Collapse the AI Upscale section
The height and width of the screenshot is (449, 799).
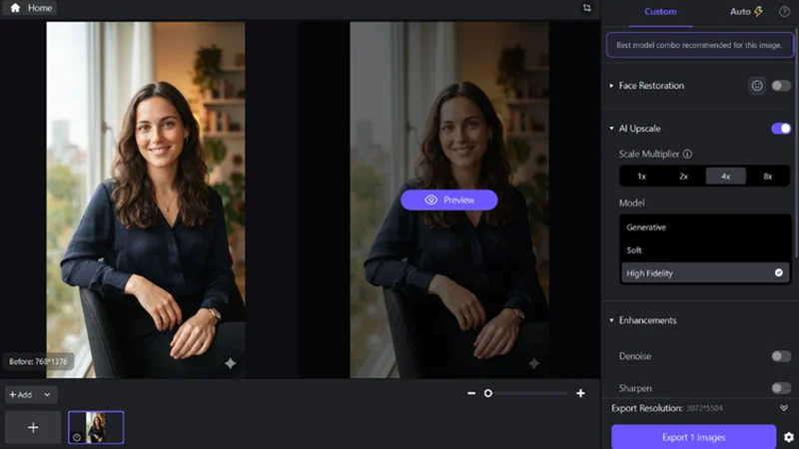(611, 129)
